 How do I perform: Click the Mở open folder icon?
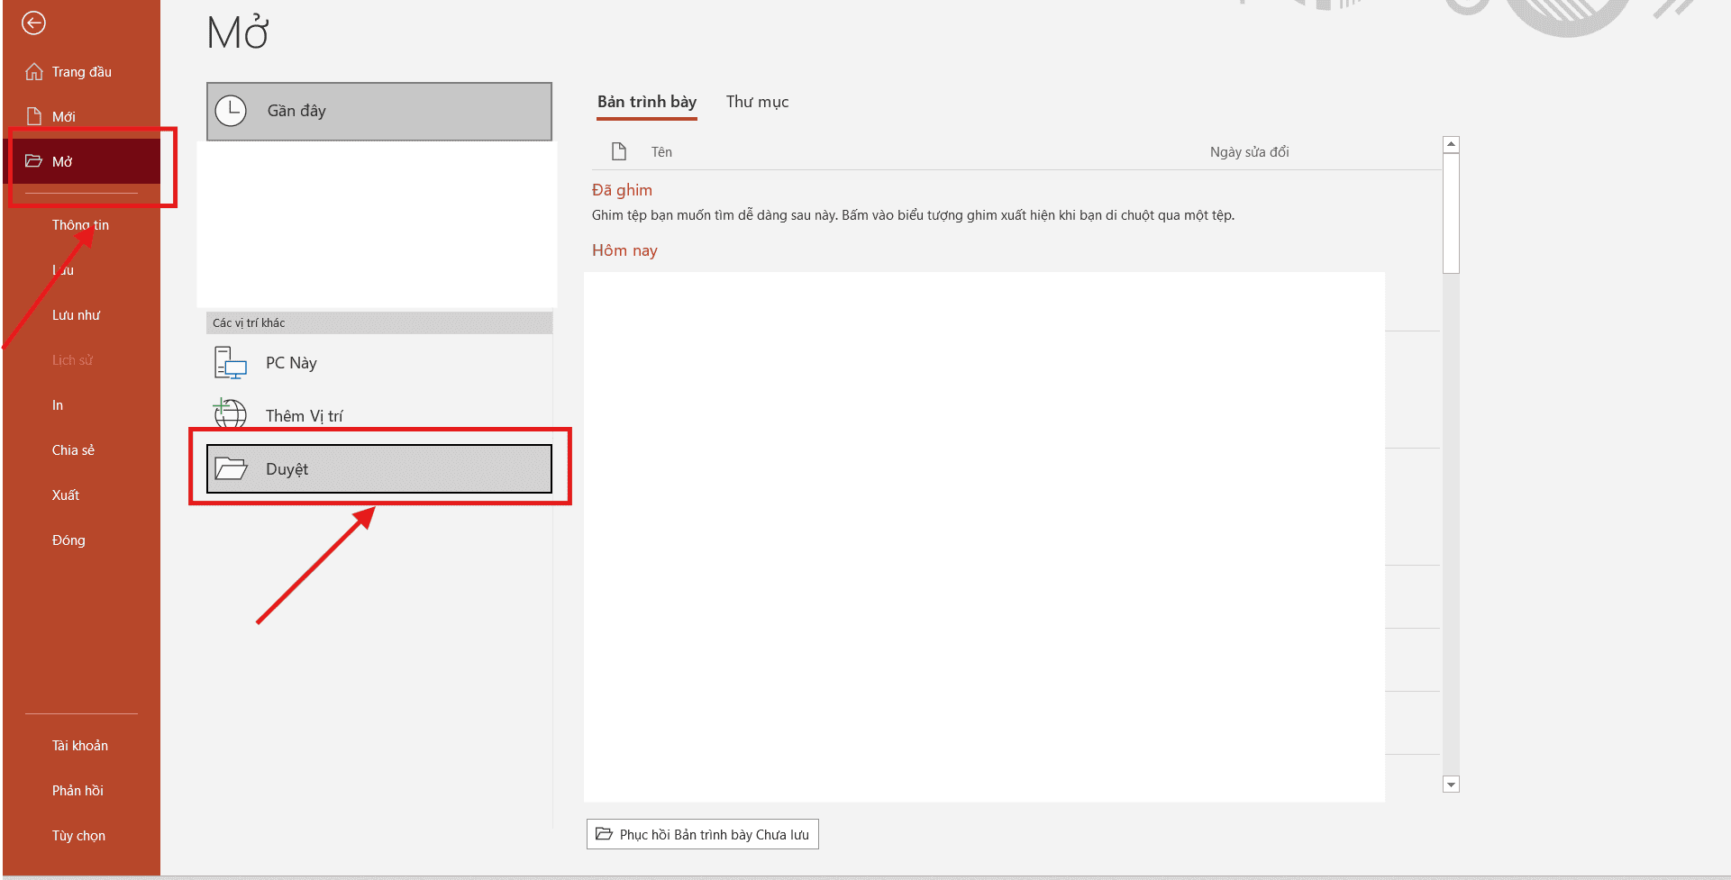coord(34,161)
